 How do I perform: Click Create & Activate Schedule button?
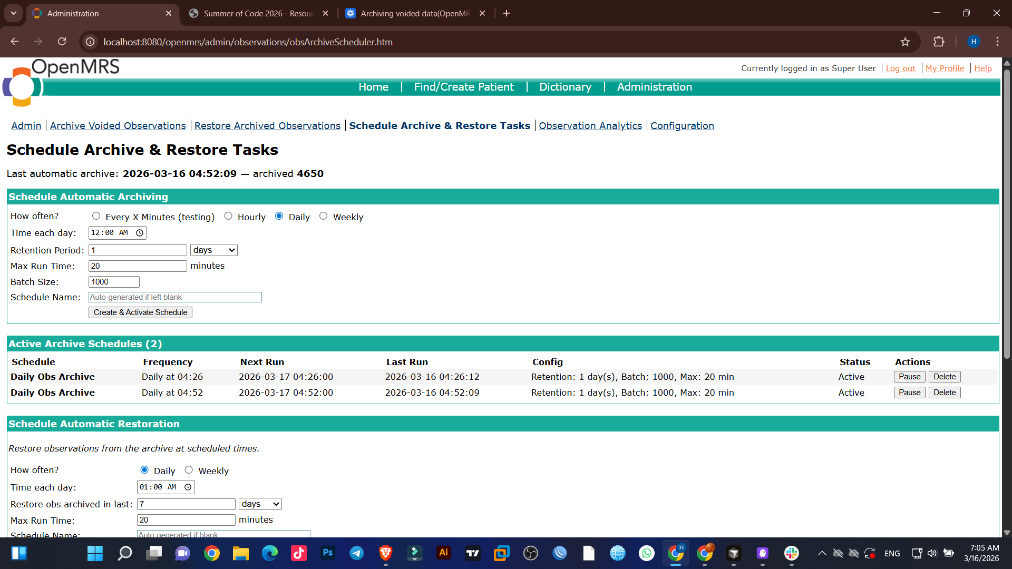(x=140, y=312)
